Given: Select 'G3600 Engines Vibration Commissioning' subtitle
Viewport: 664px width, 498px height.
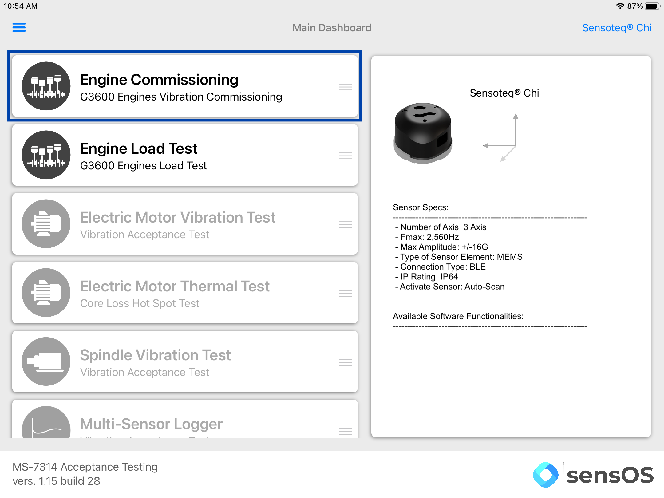Looking at the screenshot, I should tap(181, 97).
